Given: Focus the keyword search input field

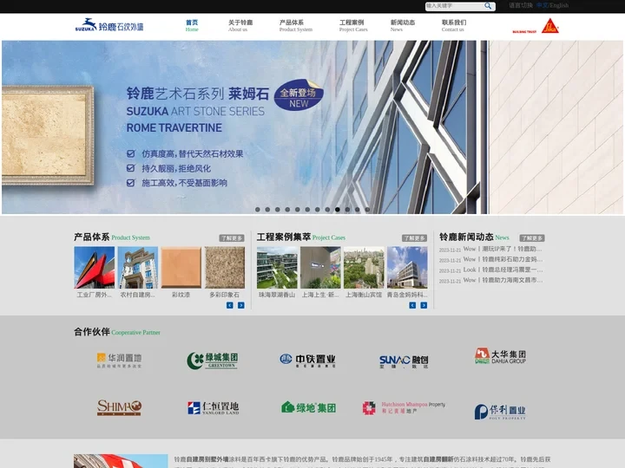Looking at the screenshot, I should pyautogui.click(x=454, y=6).
